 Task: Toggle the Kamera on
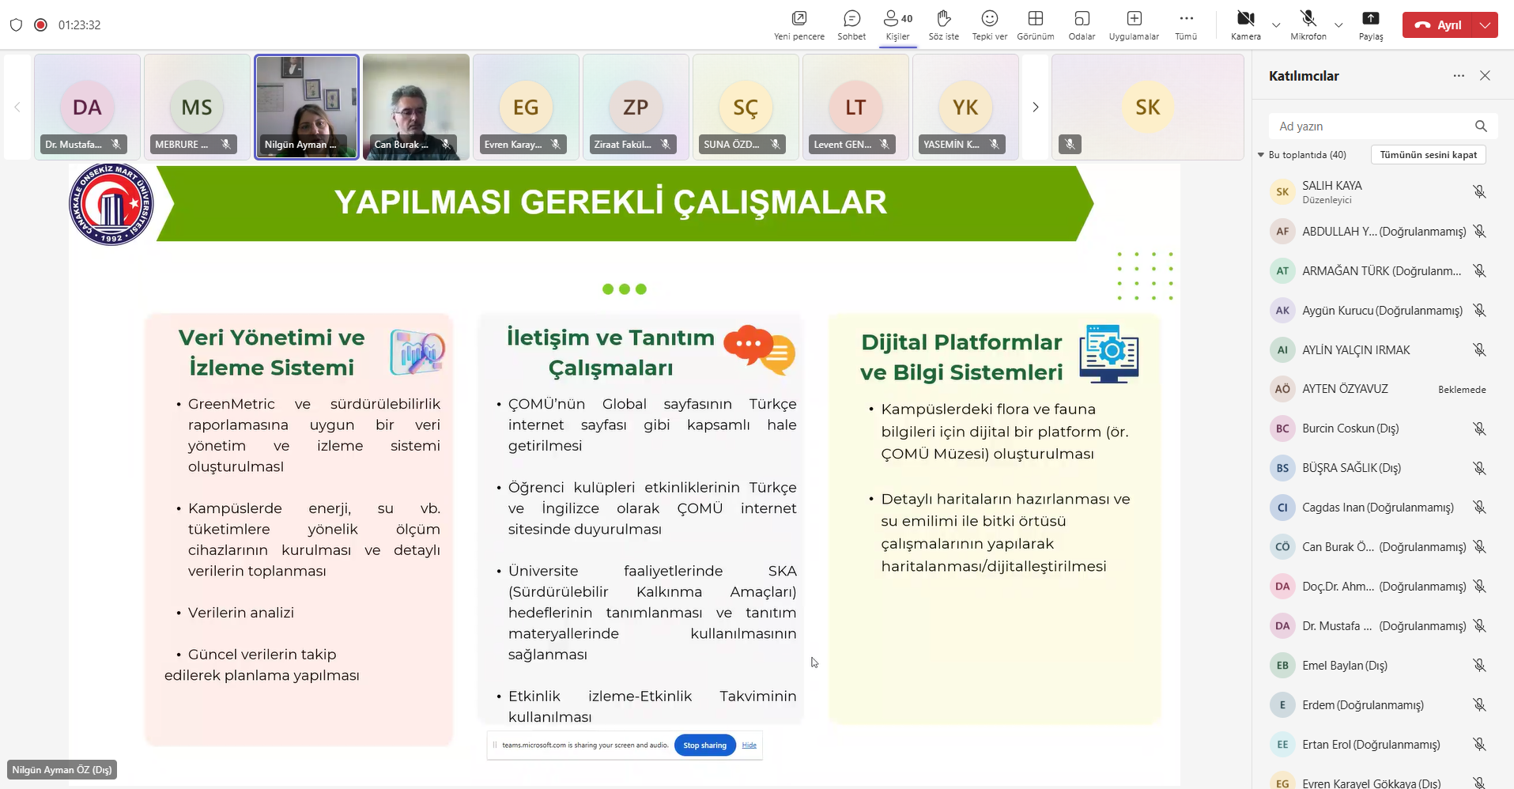[1245, 25]
